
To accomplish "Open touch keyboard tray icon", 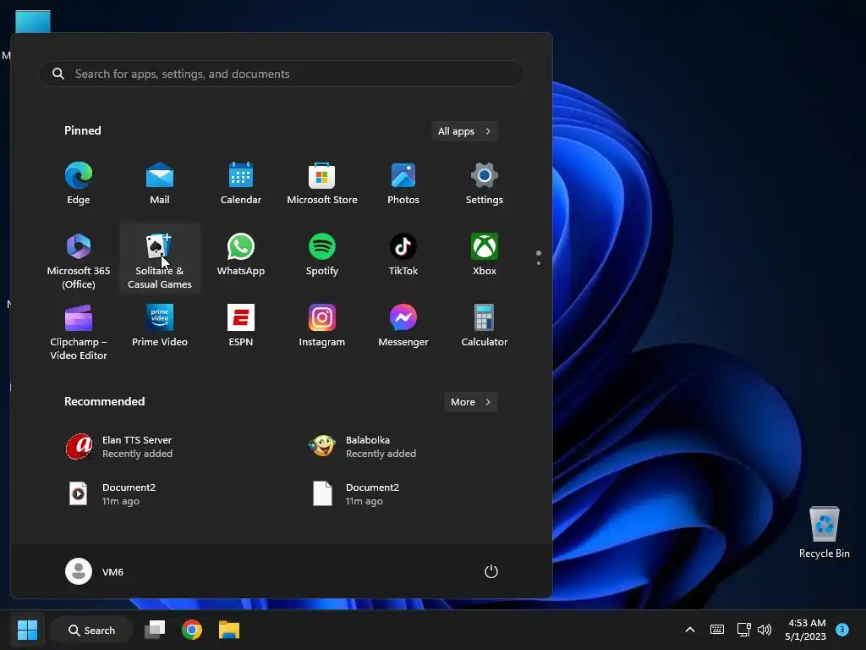I will [x=717, y=630].
